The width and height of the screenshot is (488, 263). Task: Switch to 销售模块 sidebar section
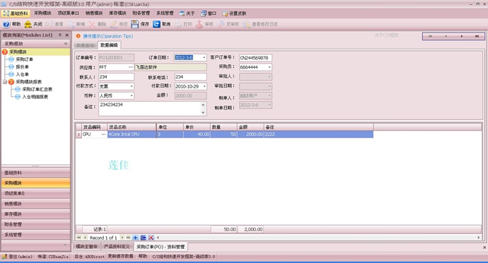(35, 204)
